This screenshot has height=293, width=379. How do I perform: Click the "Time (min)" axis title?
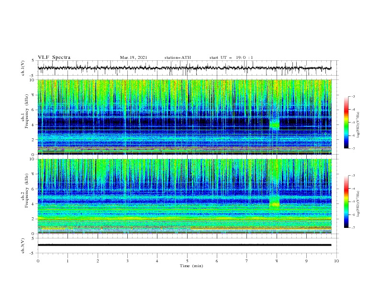(191, 266)
